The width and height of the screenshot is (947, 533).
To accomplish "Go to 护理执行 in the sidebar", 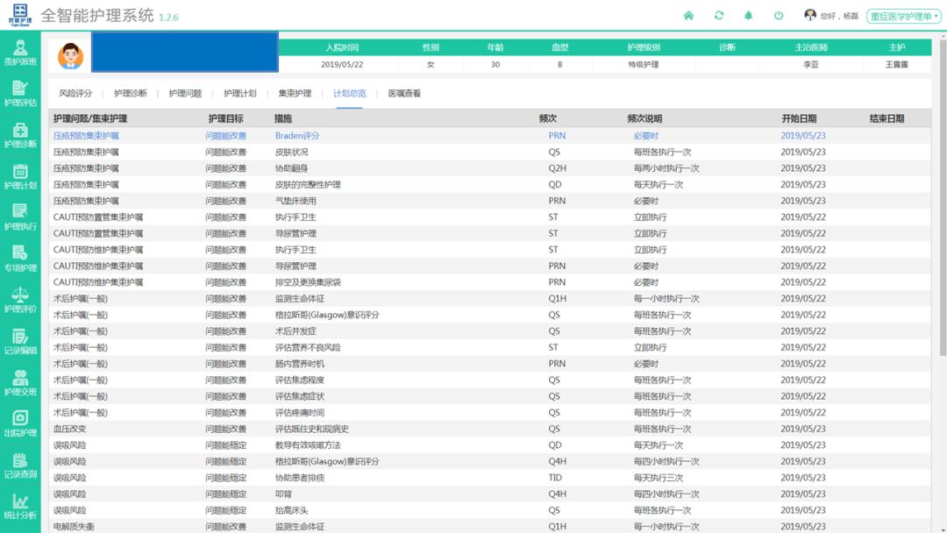I will click(x=20, y=216).
